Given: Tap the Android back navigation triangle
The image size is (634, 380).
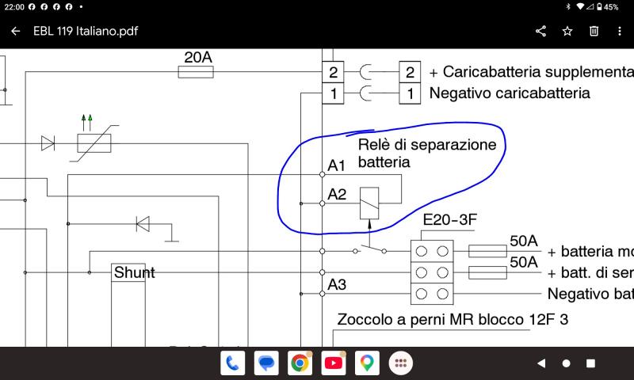Looking at the screenshot, I should point(541,363).
